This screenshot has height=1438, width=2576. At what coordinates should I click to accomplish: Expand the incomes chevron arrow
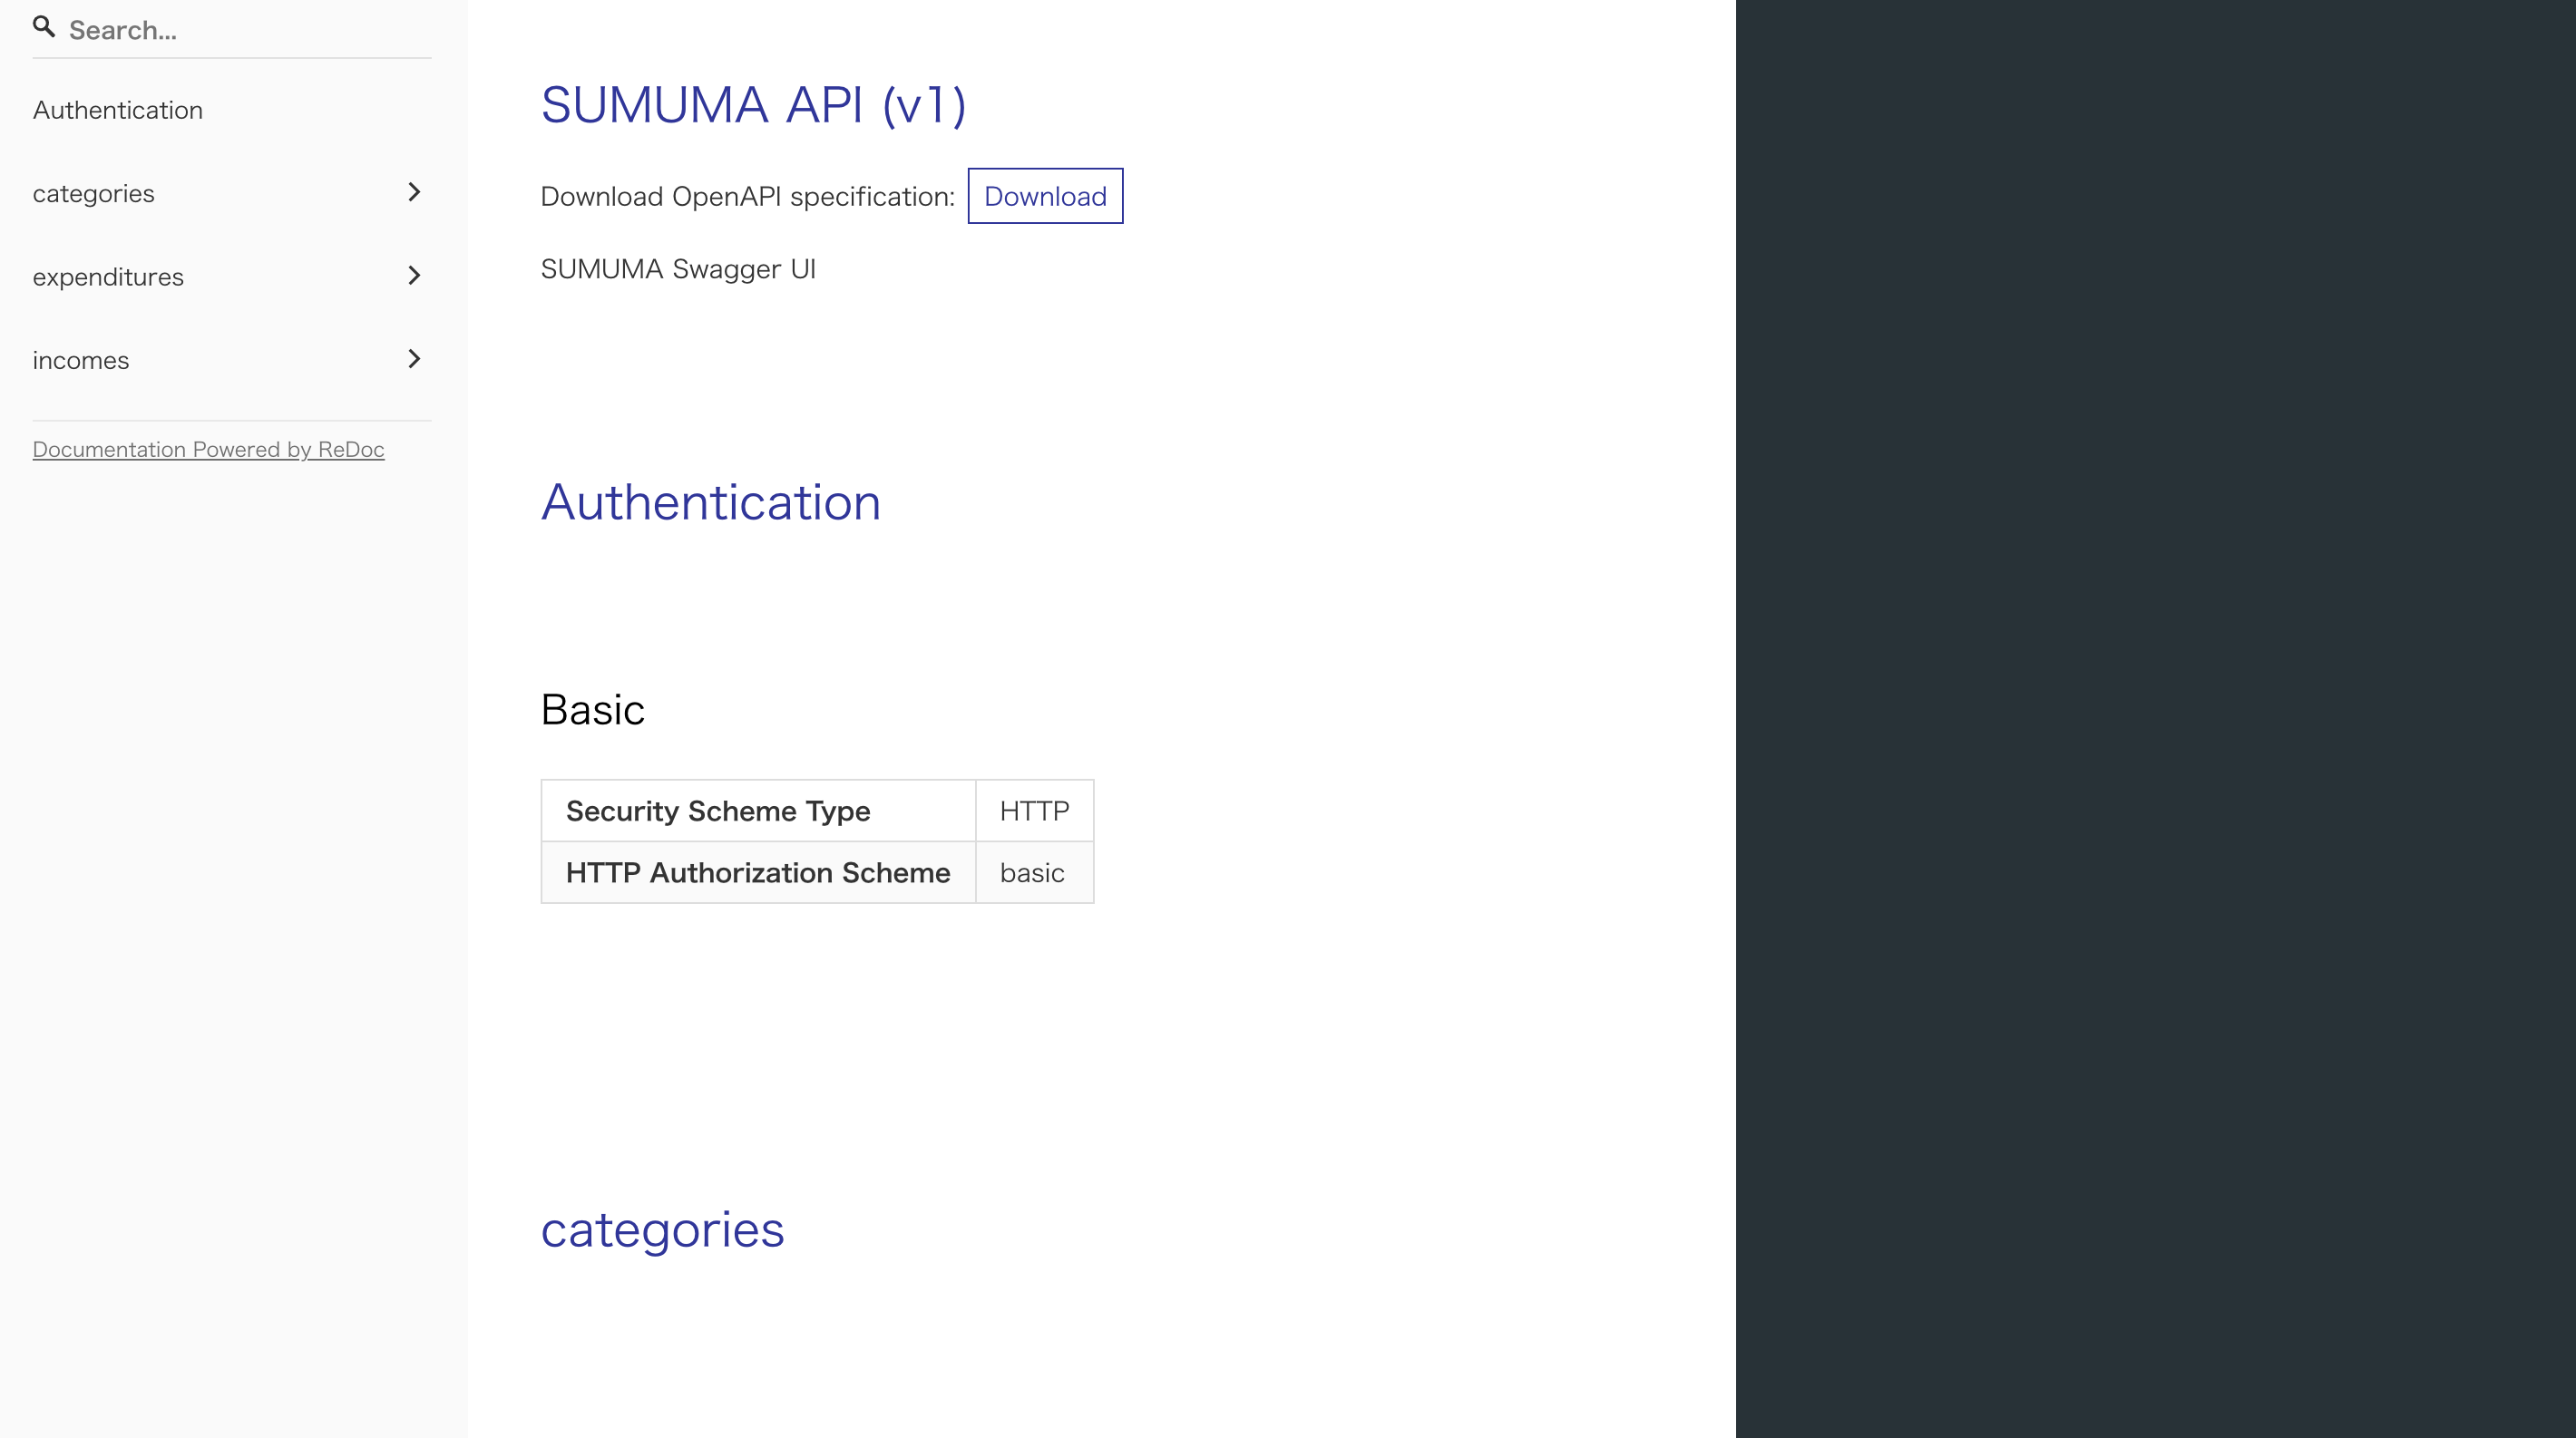click(414, 359)
